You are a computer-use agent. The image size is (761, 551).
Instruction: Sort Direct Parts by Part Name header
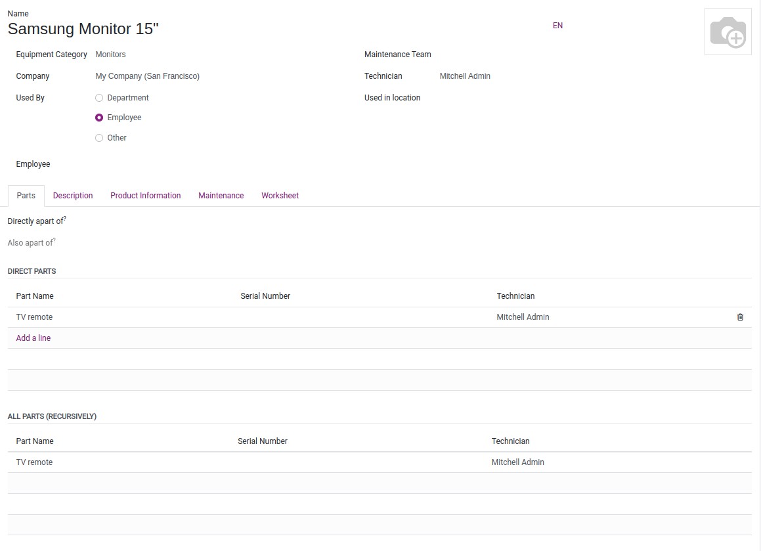[35, 296]
